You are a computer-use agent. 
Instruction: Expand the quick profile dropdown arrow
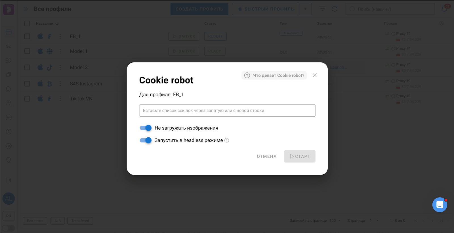(305, 9)
